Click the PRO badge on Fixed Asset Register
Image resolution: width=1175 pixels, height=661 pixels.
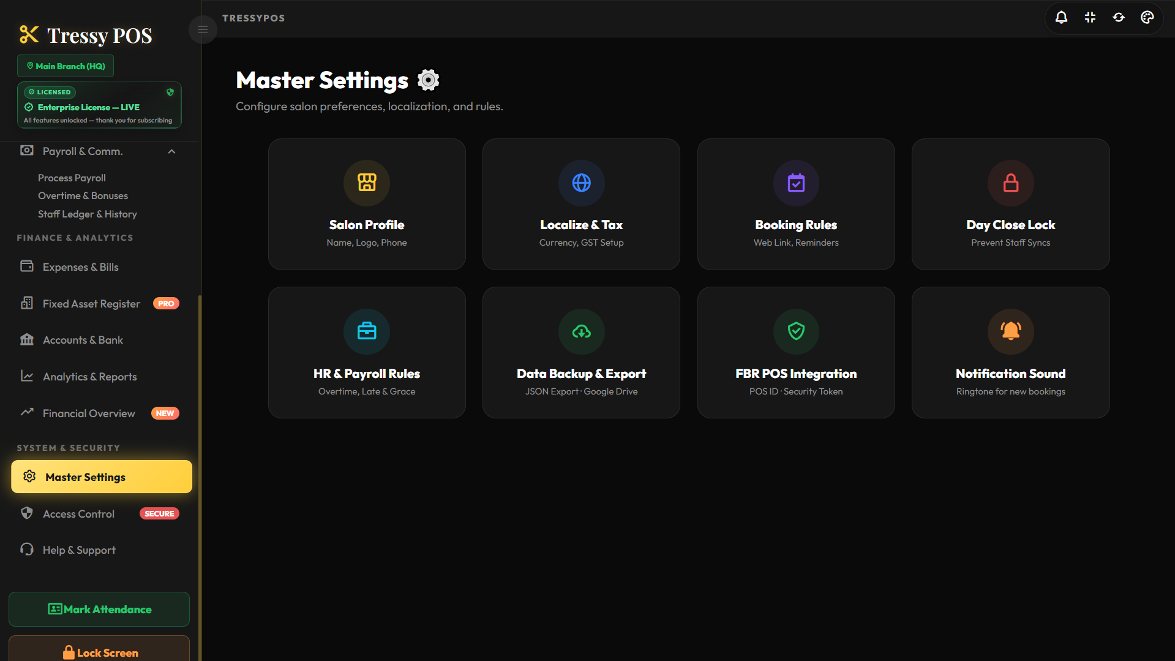tap(166, 303)
